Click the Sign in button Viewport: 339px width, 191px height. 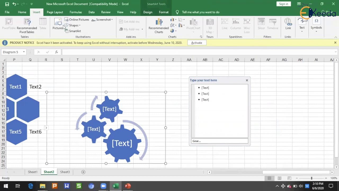tap(284, 4)
